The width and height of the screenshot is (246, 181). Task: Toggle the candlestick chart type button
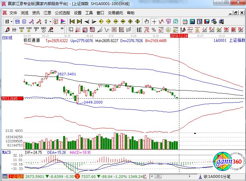click(x=46, y=22)
